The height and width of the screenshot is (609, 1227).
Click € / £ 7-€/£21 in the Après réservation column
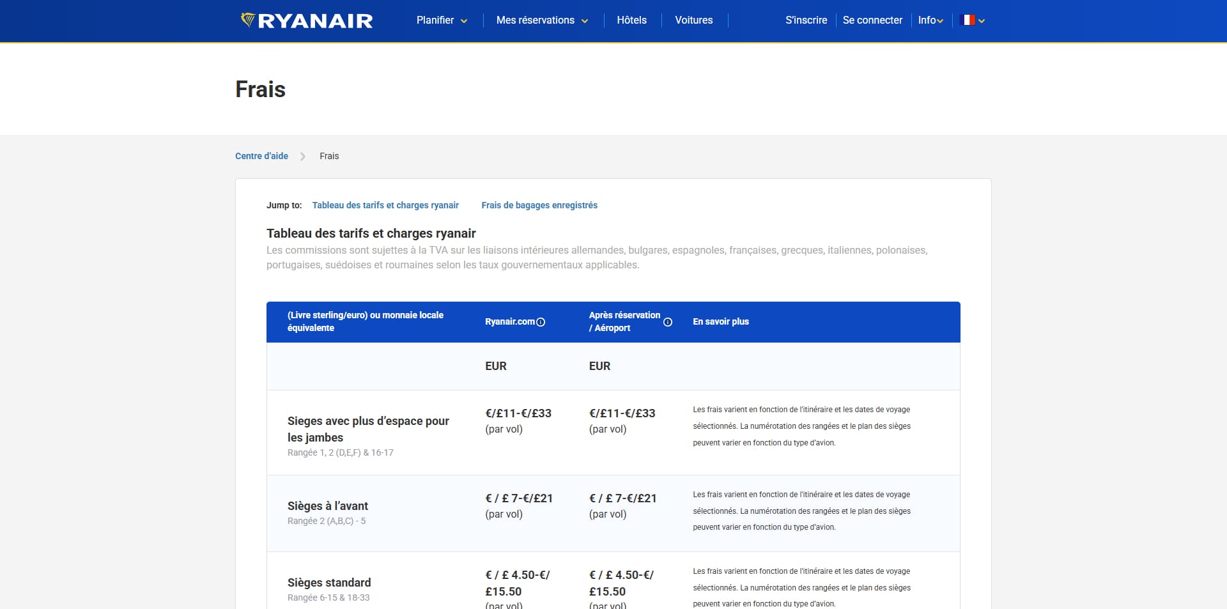(x=622, y=498)
